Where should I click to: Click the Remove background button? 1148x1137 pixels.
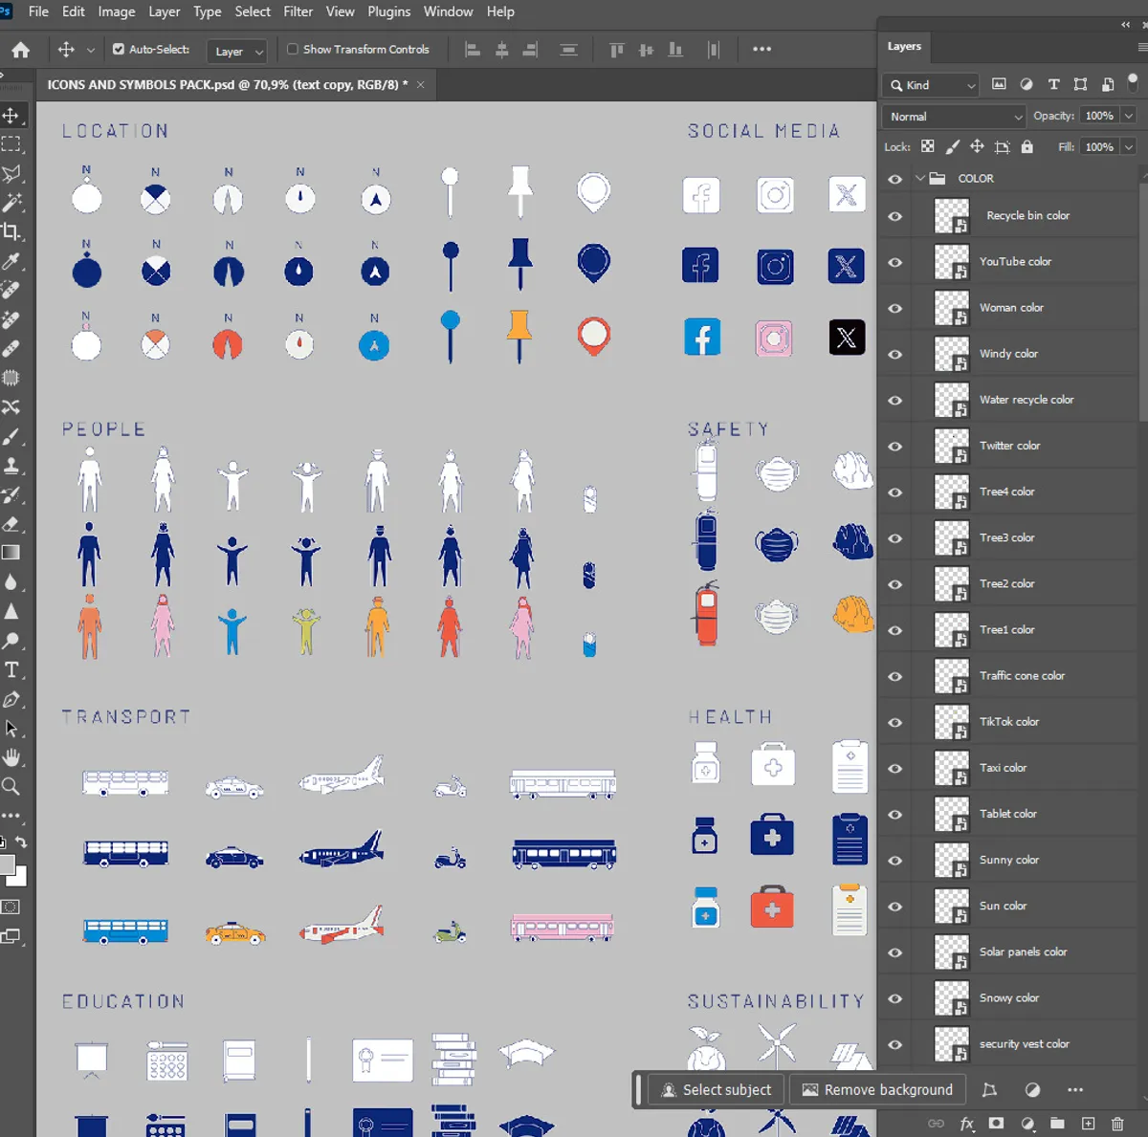(x=877, y=1089)
